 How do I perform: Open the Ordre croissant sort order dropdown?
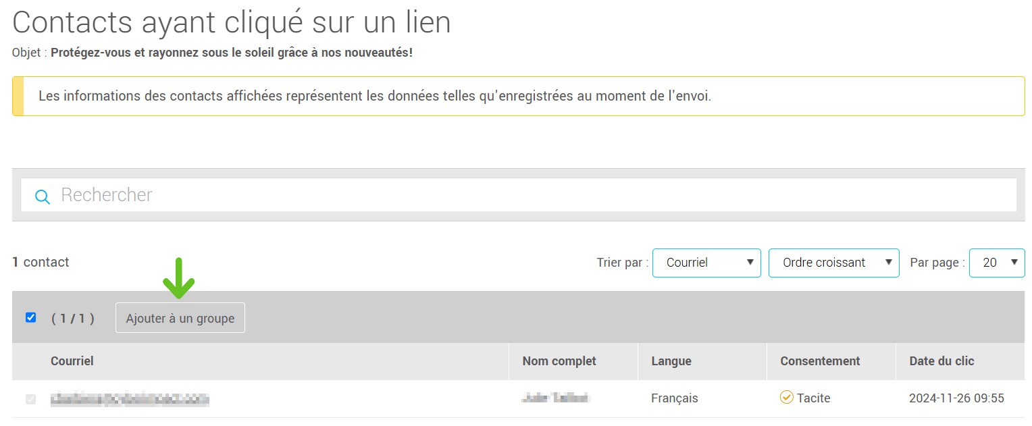click(833, 263)
